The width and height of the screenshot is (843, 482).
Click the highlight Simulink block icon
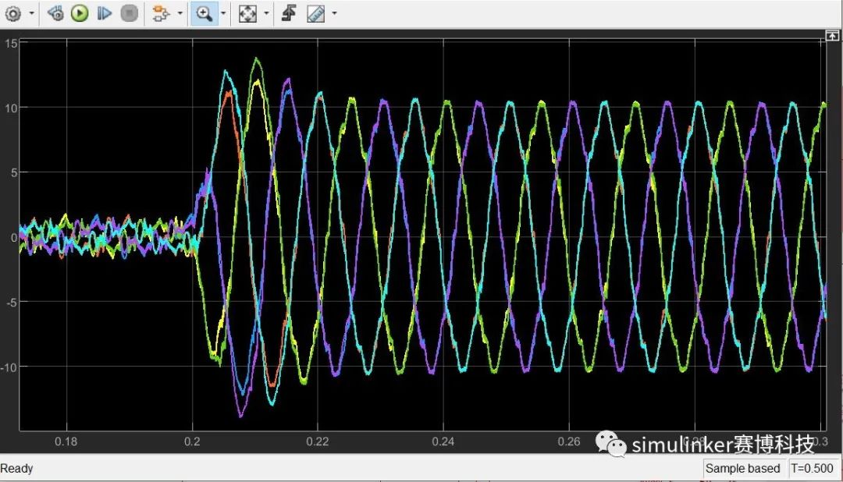coord(290,13)
